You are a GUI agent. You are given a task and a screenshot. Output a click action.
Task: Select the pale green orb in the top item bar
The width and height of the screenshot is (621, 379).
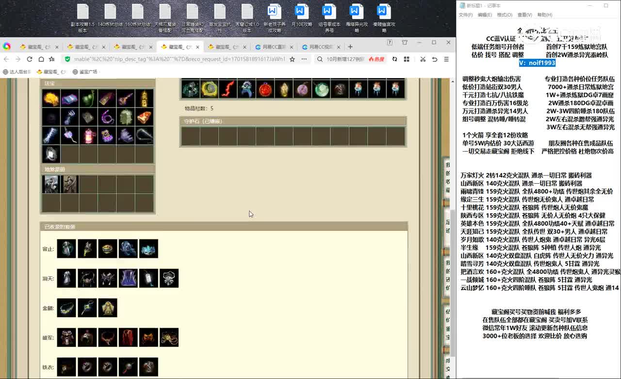click(321, 89)
